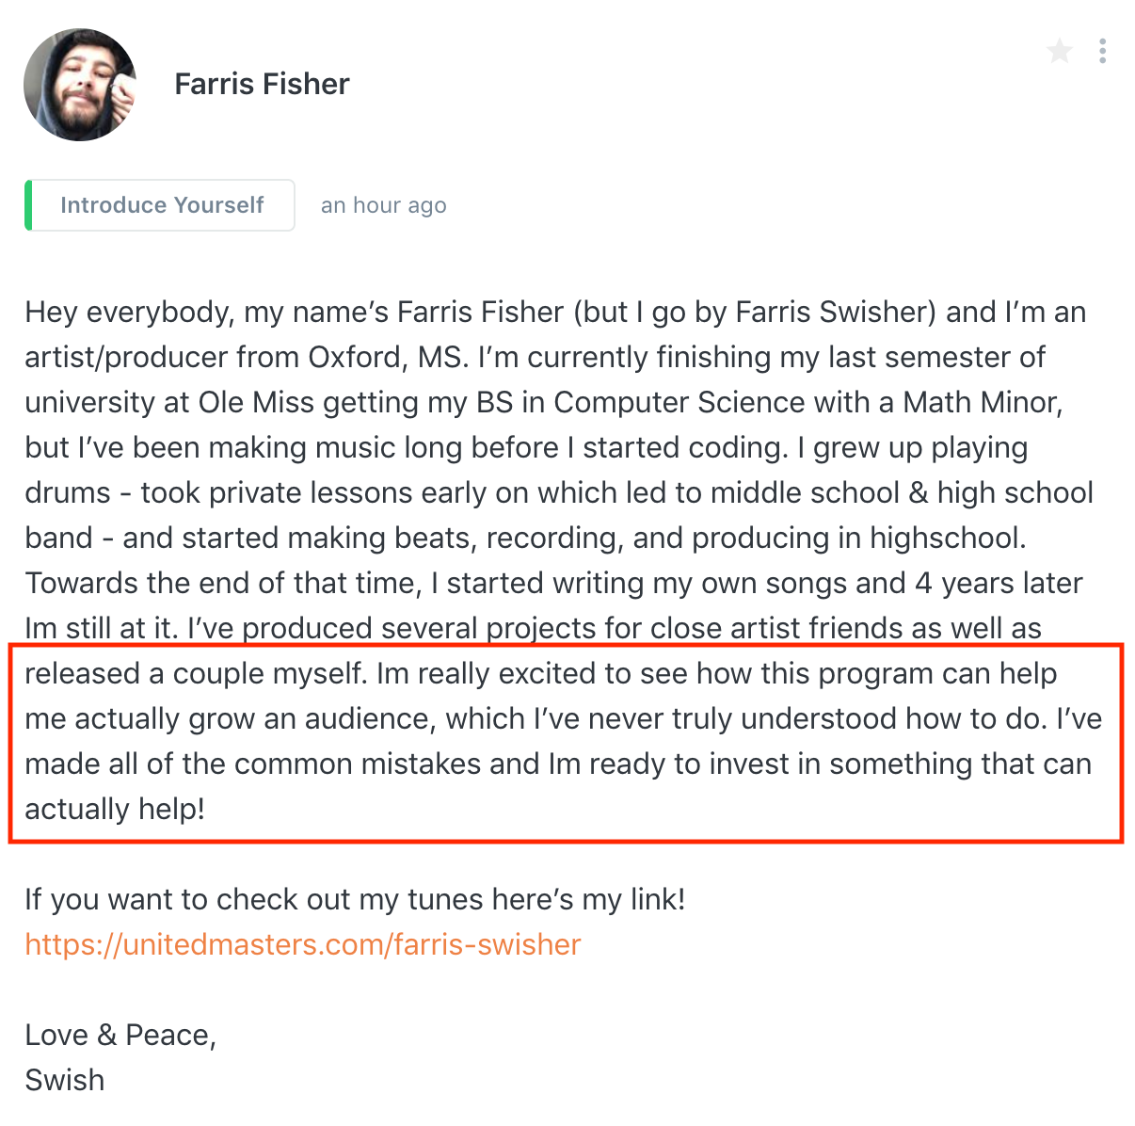This screenshot has height=1126, width=1135.
Task: Click Farris Fisher's profile avatar
Action: pyautogui.click(x=81, y=85)
